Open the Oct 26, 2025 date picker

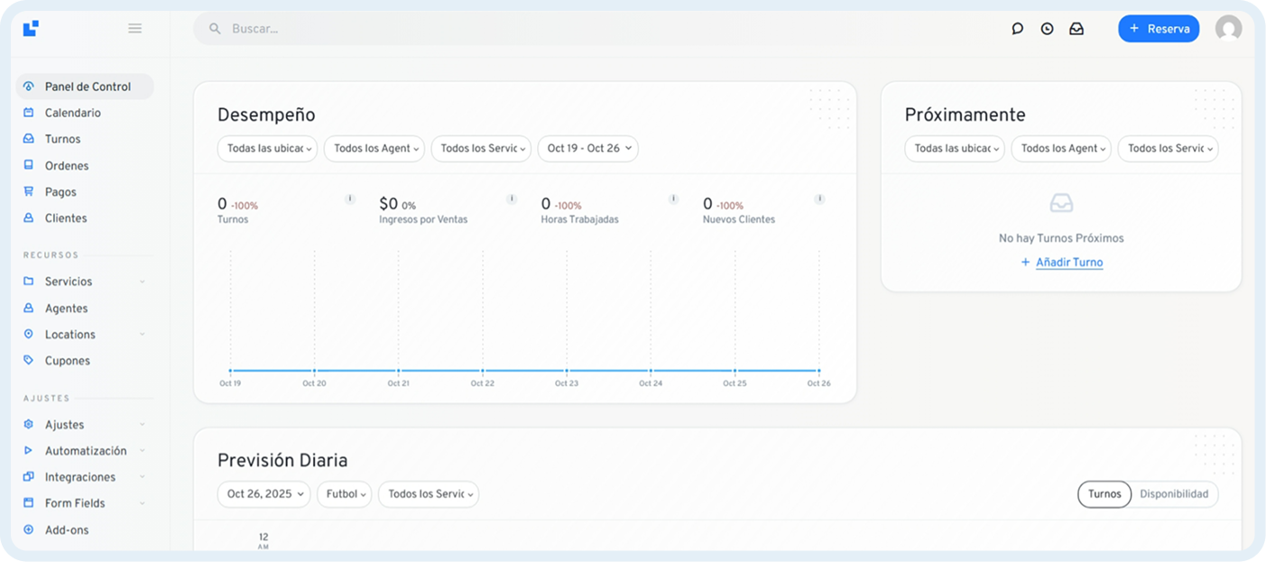coord(263,494)
